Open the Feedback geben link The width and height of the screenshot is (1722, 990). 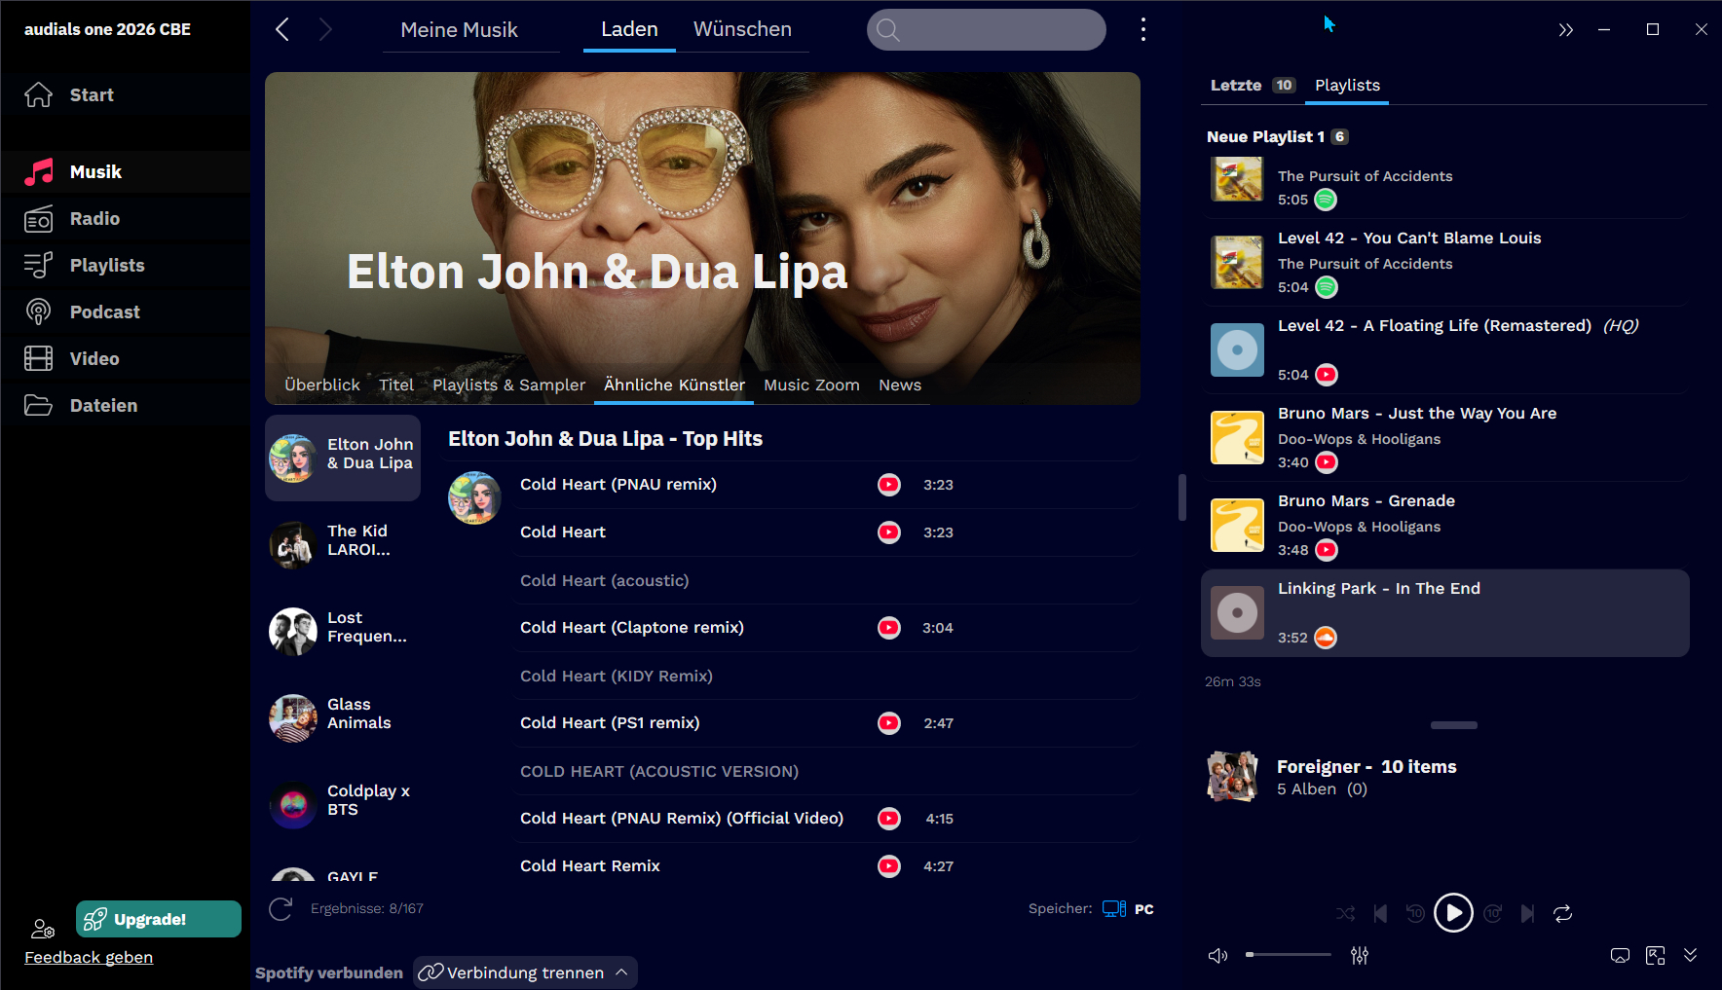click(x=89, y=957)
